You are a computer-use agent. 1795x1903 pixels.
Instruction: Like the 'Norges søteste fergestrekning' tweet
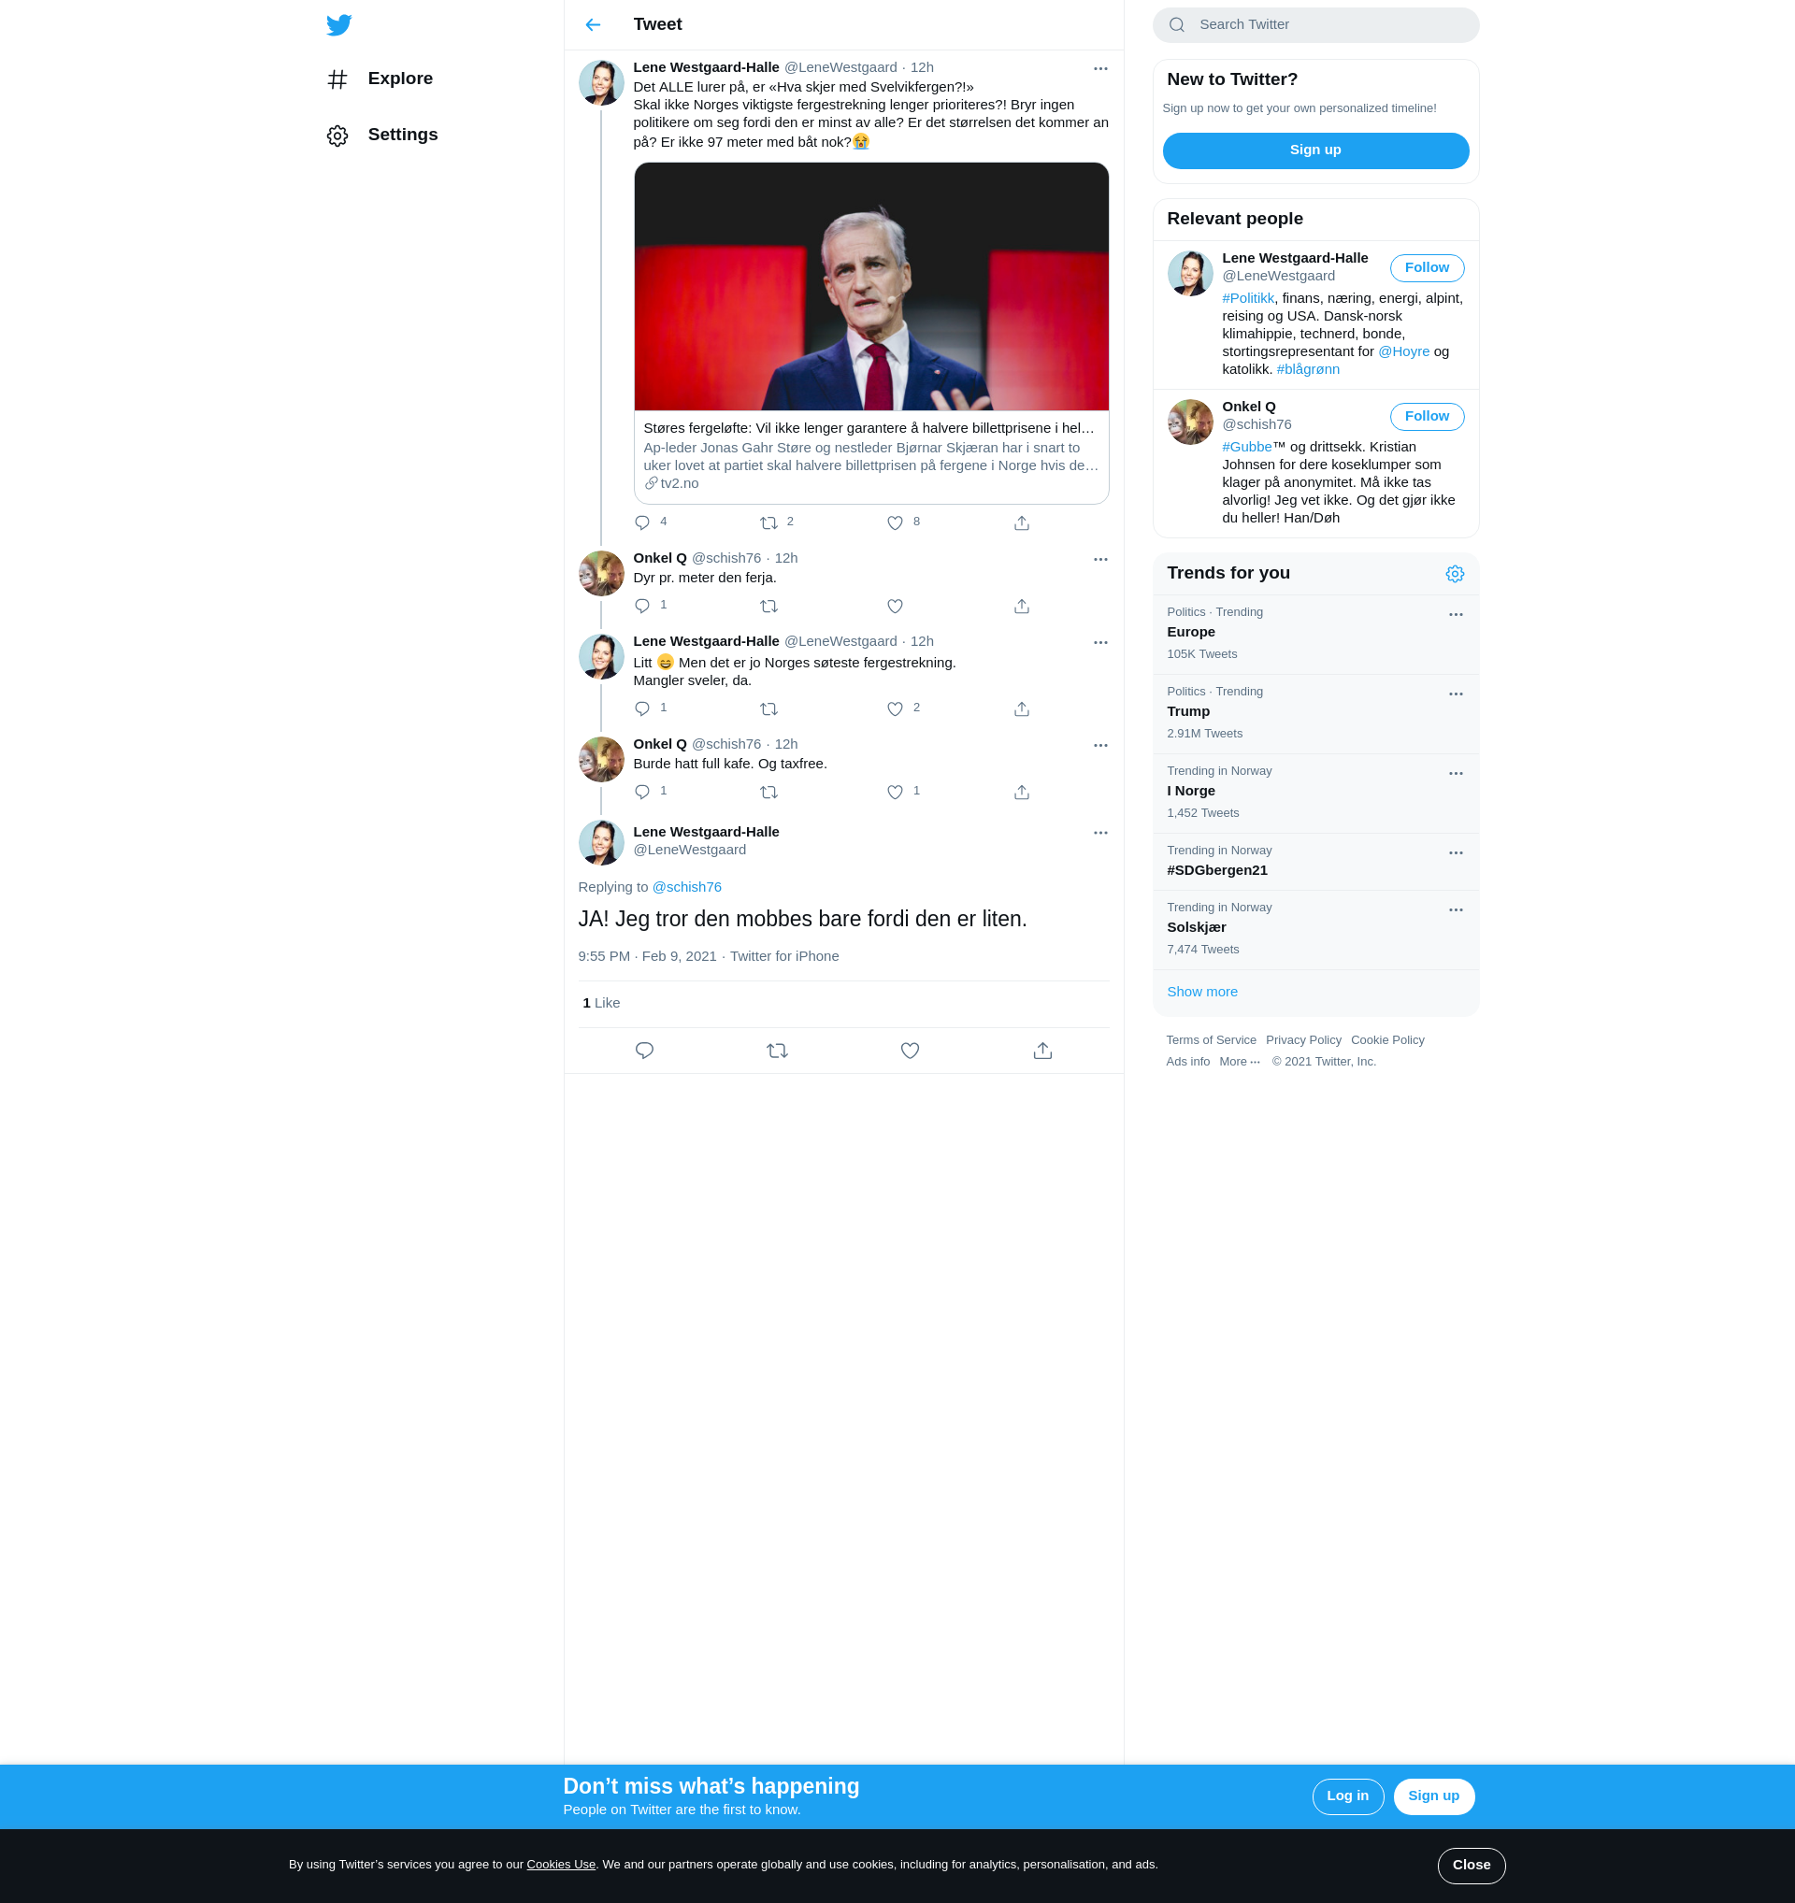[x=895, y=708]
